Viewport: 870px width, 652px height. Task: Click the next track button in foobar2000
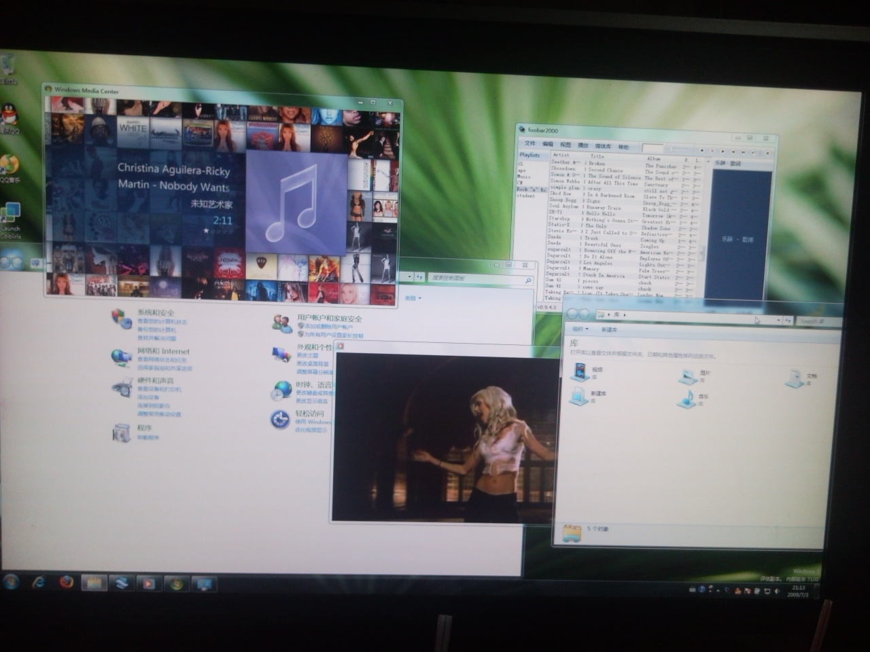coord(744,153)
